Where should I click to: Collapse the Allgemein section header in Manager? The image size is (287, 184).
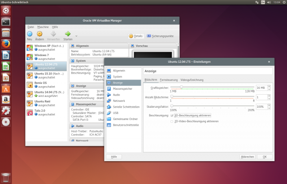(x=99, y=46)
